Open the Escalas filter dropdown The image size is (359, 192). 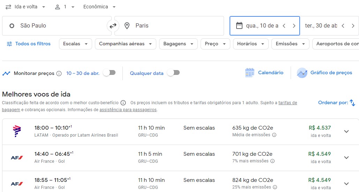tap(75, 44)
